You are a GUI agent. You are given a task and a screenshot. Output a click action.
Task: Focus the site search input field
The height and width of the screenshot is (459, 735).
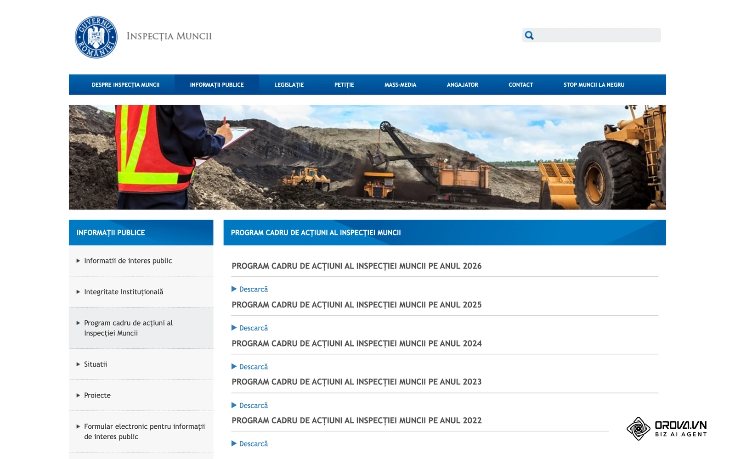(591, 35)
